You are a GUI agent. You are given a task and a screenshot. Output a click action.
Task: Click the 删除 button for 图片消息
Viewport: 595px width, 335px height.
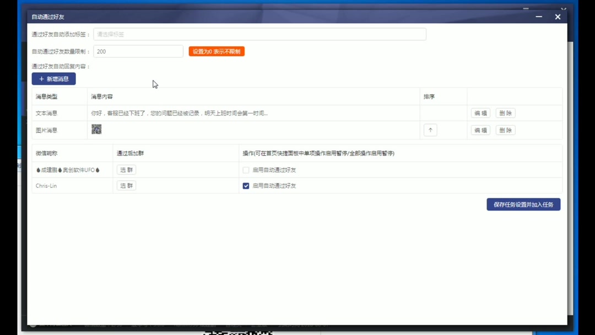click(505, 130)
